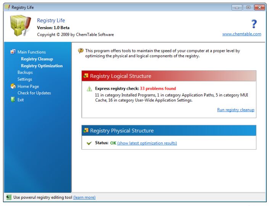This screenshot has width=269, height=206.
Task: Click the Express registry check label
Action: coord(117,89)
